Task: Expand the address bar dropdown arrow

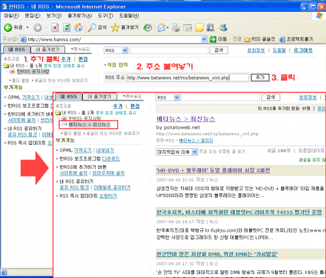Action: click(x=204, y=39)
